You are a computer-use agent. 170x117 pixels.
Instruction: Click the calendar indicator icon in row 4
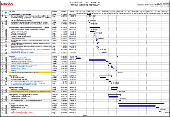6,23
